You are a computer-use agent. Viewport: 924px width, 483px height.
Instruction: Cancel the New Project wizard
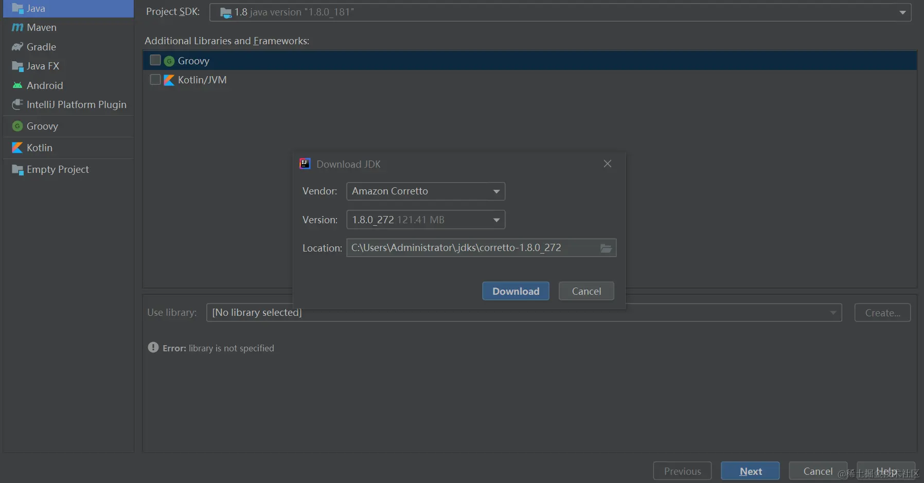point(818,471)
